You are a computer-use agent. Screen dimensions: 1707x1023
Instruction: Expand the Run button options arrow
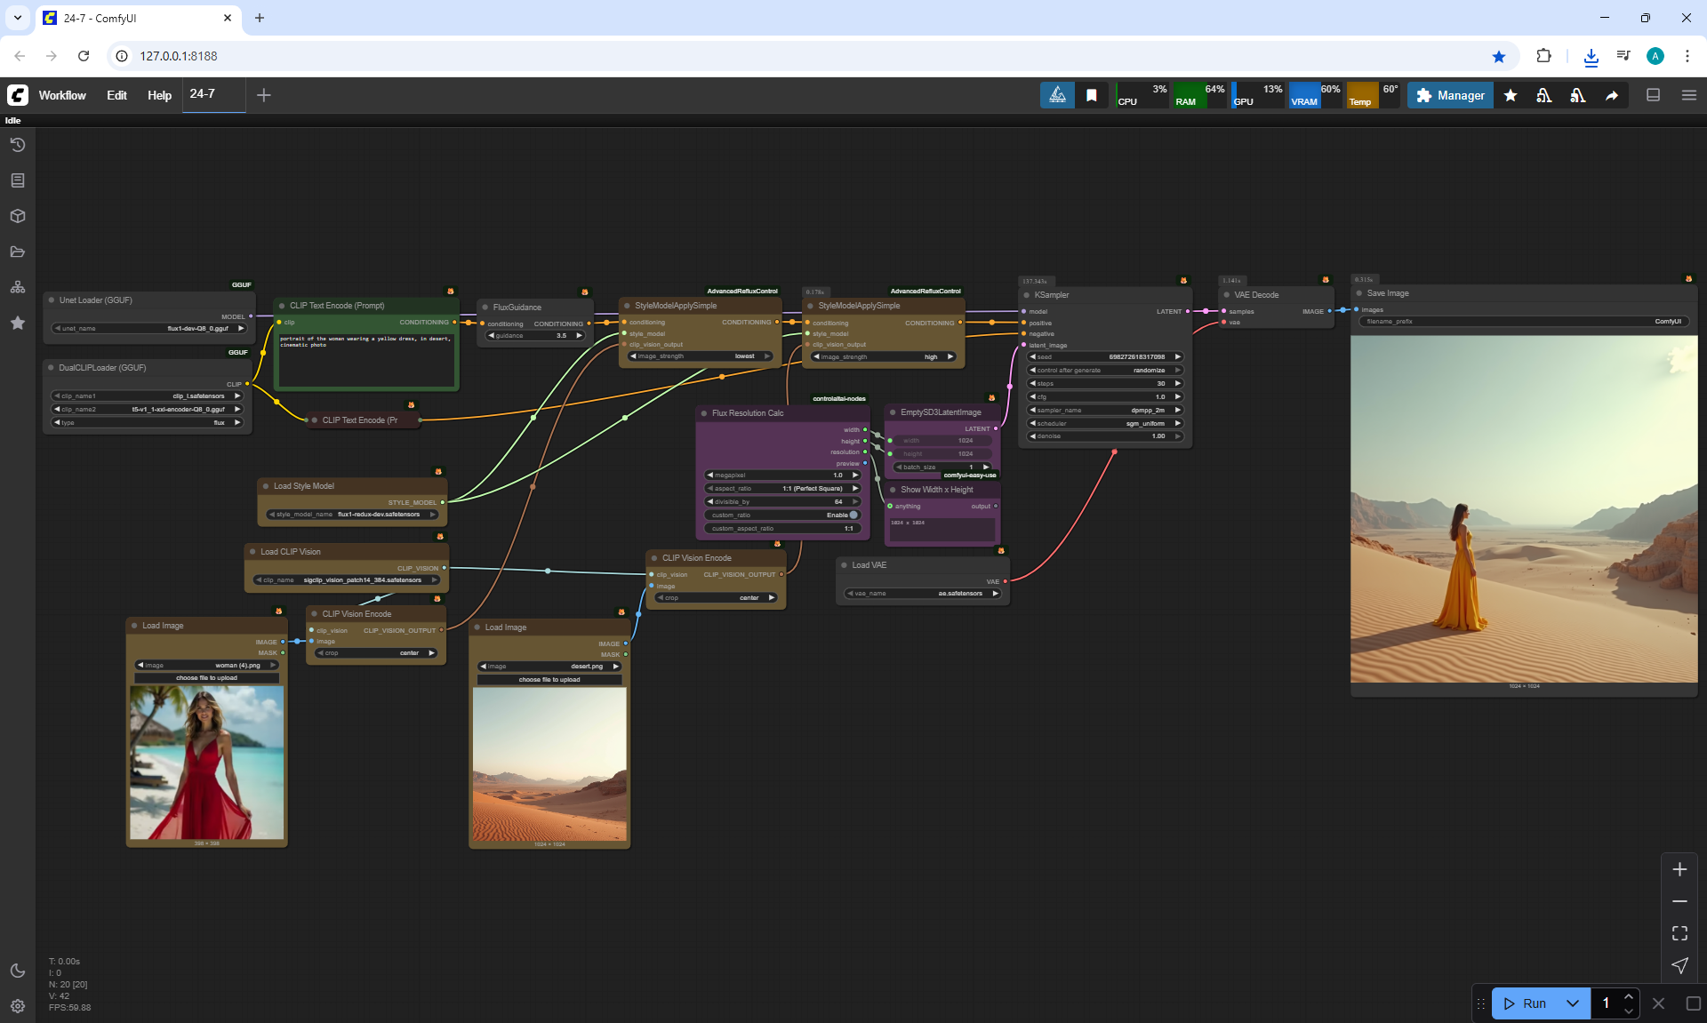click(x=1572, y=1003)
